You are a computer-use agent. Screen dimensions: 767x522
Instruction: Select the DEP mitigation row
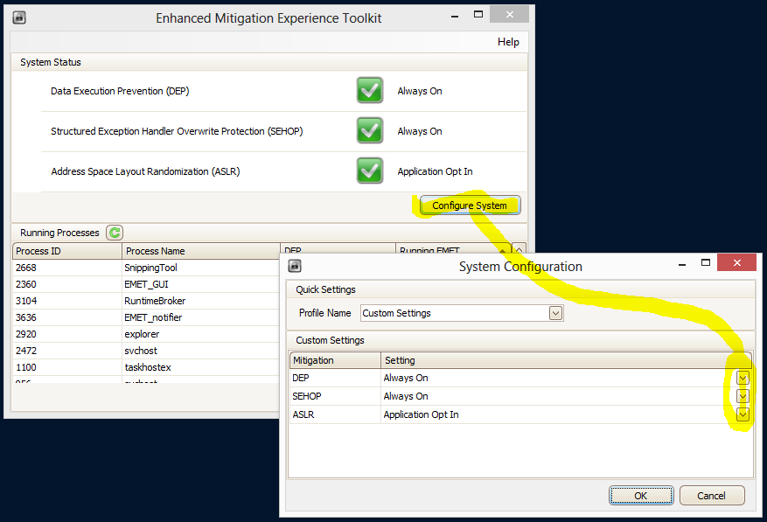(x=521, y=378)
